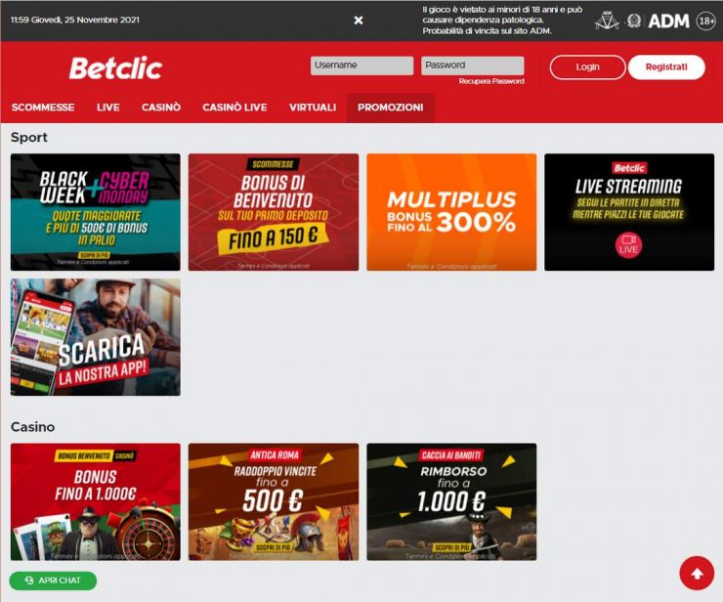Viewport: 723px width, 602px height.
Task: Click the Italian Republic emblem icon
Action: 634,21
